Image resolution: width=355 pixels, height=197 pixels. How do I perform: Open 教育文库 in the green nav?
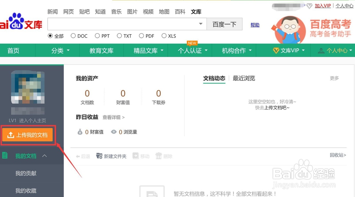coord(101,50)
